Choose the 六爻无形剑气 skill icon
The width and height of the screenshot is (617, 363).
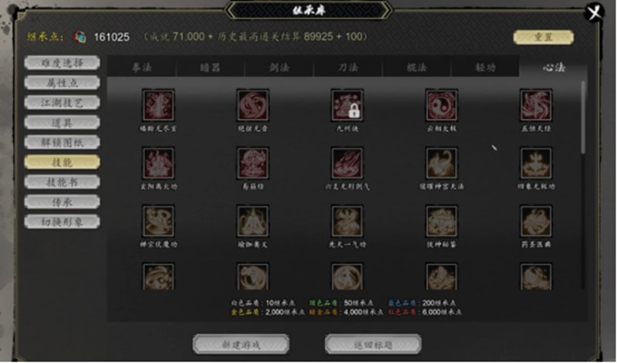tap(347, 163)
